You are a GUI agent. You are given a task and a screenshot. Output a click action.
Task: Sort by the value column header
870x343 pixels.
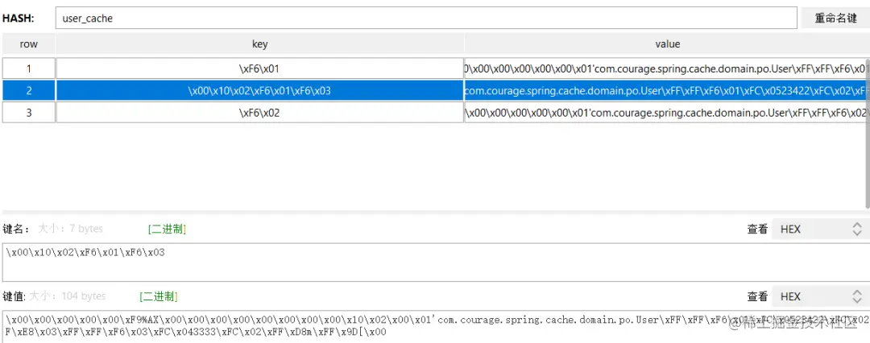[667, 44]
